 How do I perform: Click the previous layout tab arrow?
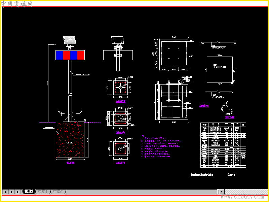pos(5,192)
